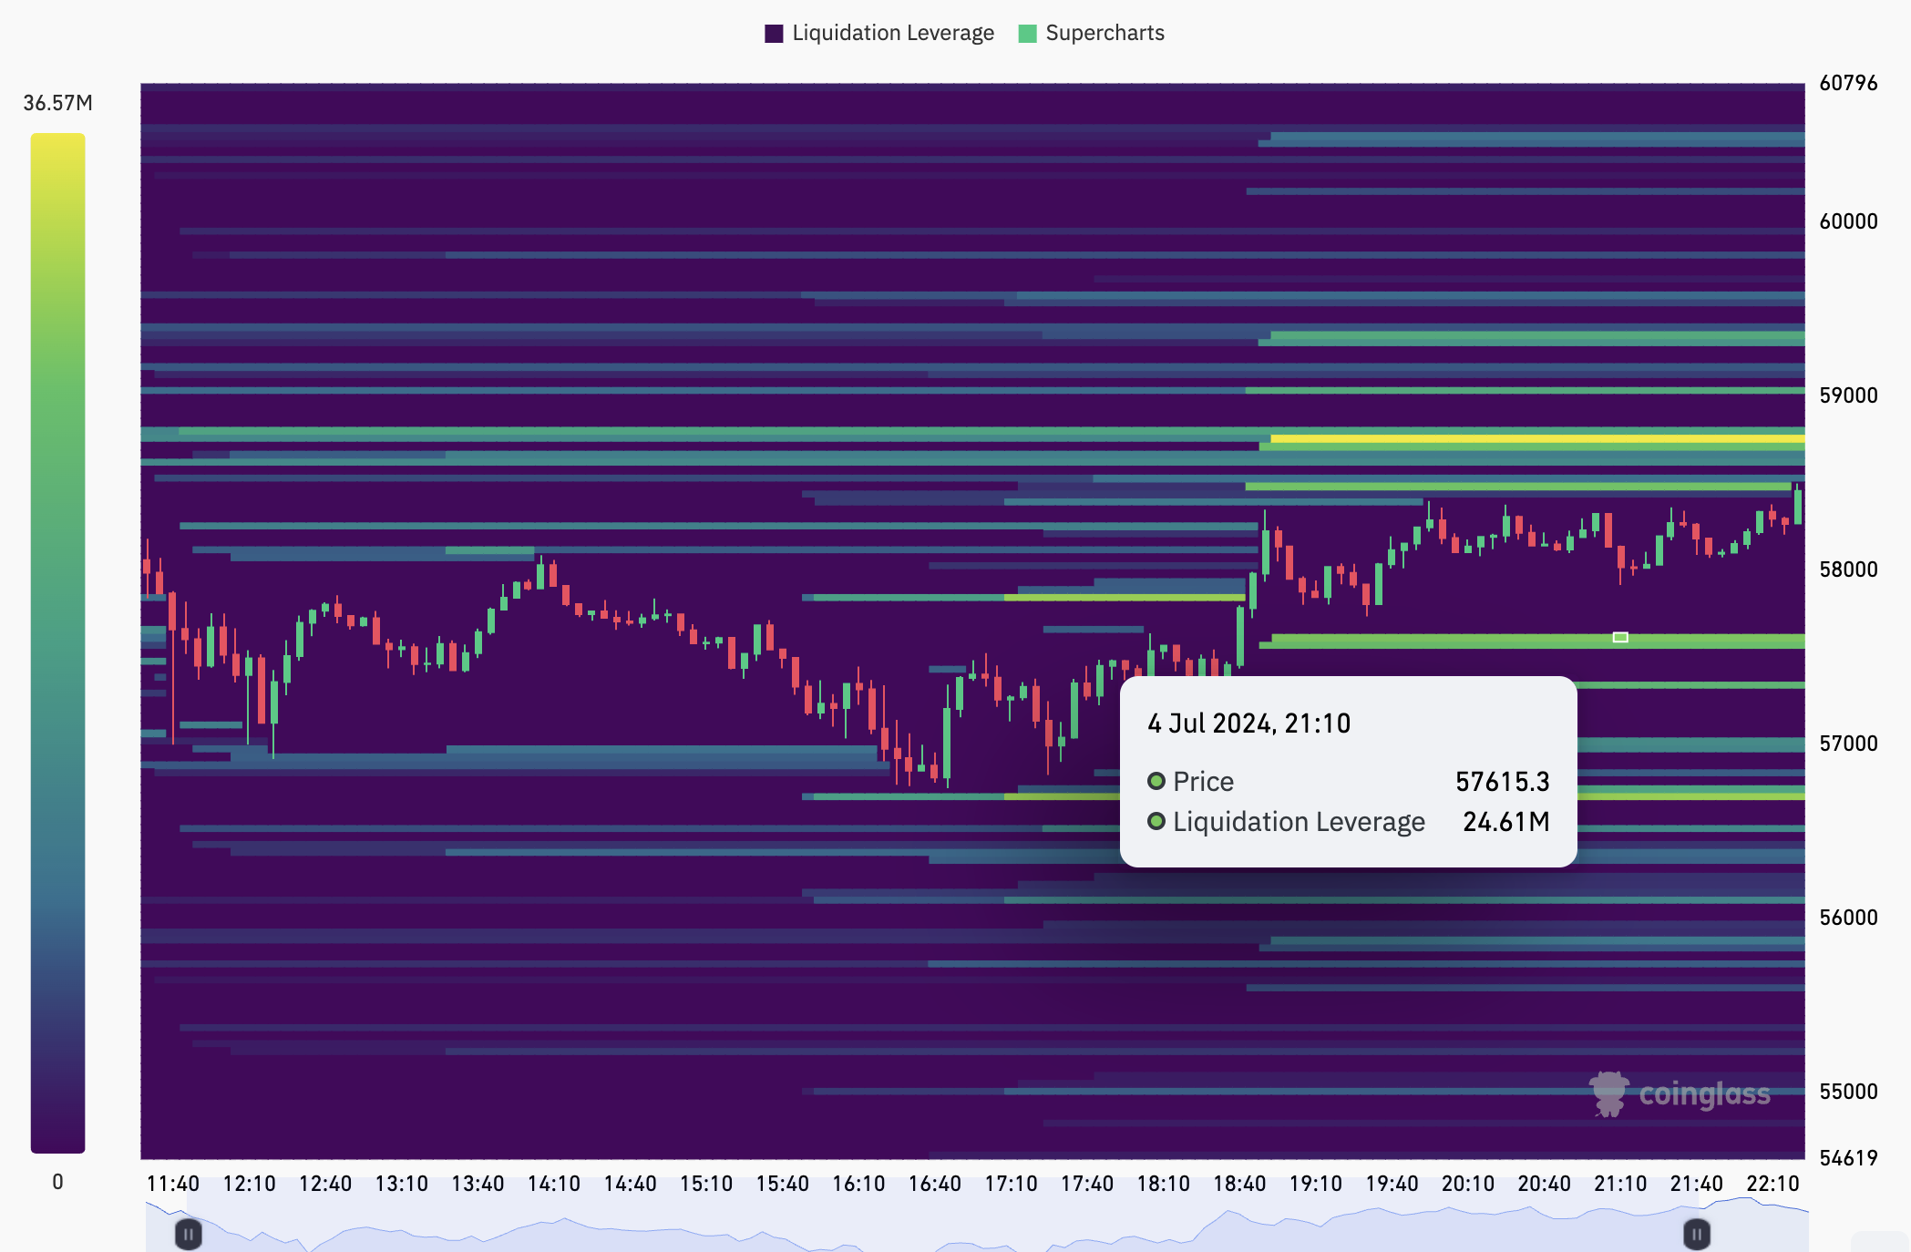Click the 12:10 time axis label
Screen dimensions: 1911x1252
[x=249, y=1184]
